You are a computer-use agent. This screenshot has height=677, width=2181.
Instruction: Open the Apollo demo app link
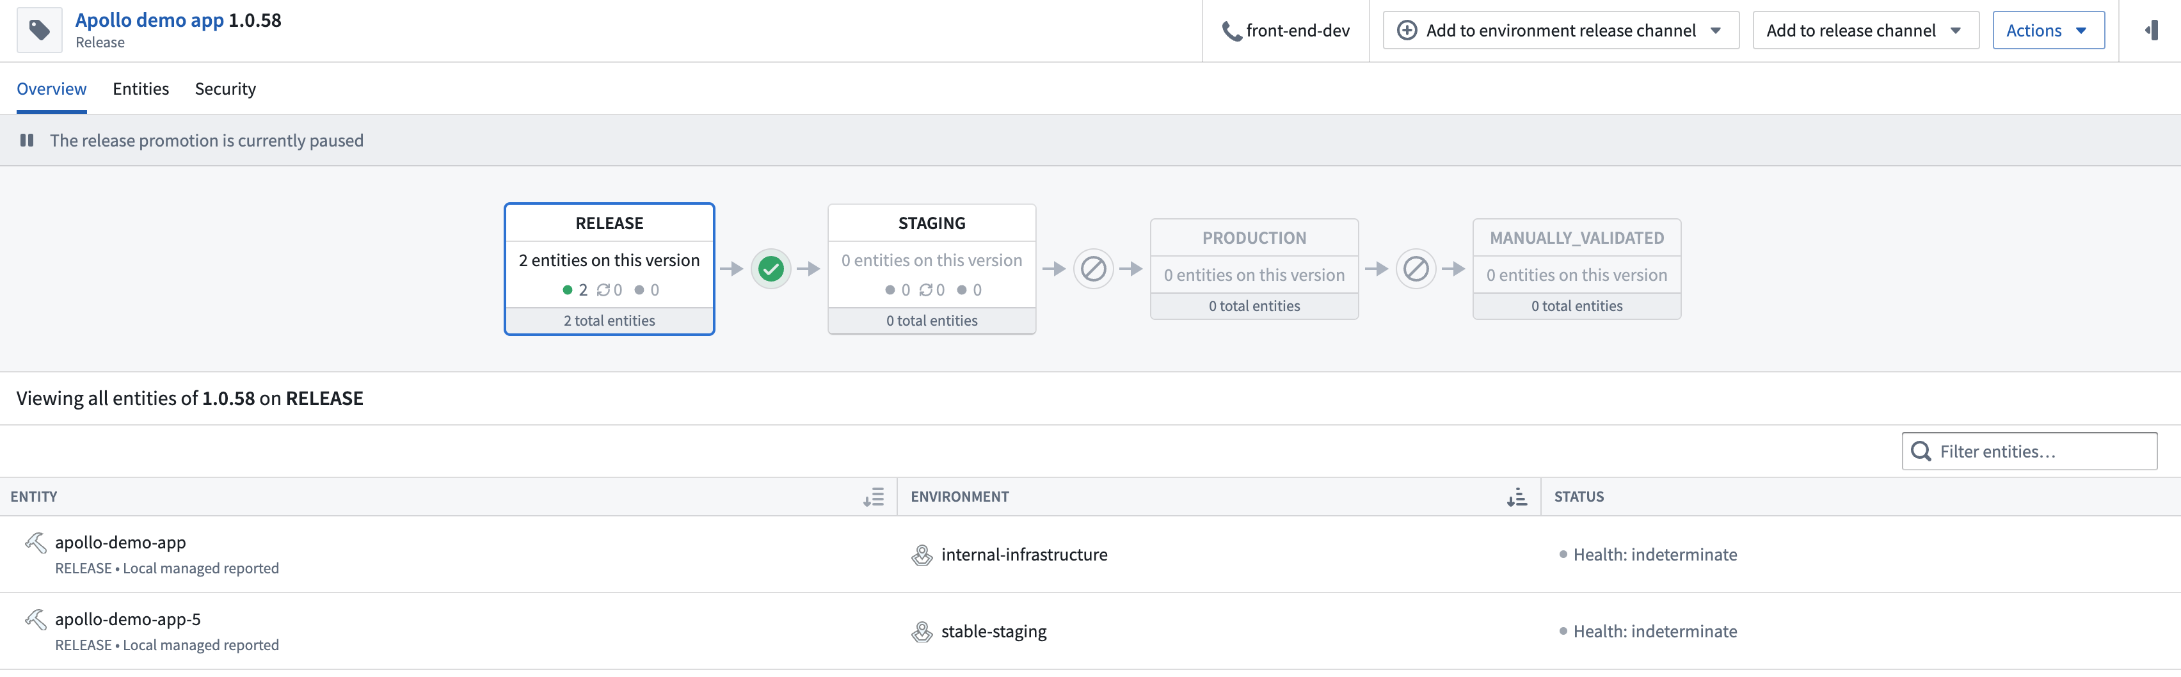coord(150,20)
